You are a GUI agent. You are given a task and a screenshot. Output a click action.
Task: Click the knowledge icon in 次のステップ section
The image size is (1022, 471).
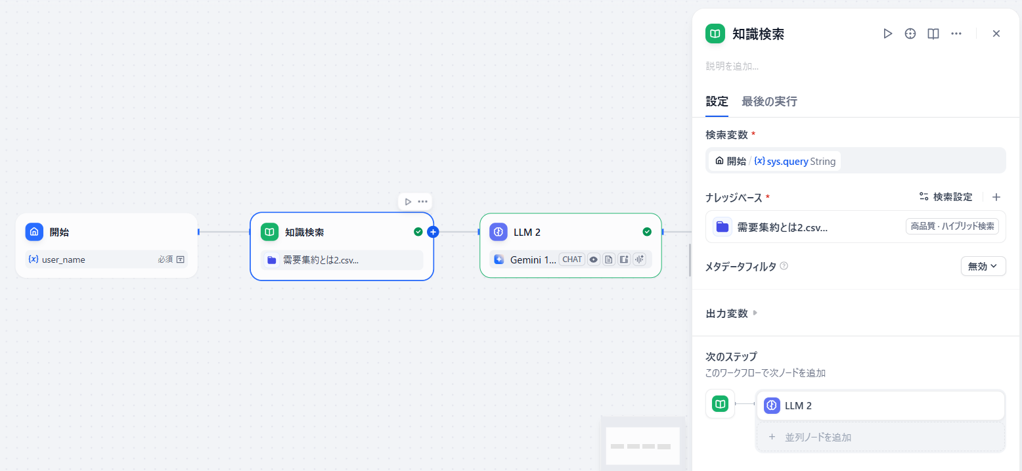tap(721, 403)
